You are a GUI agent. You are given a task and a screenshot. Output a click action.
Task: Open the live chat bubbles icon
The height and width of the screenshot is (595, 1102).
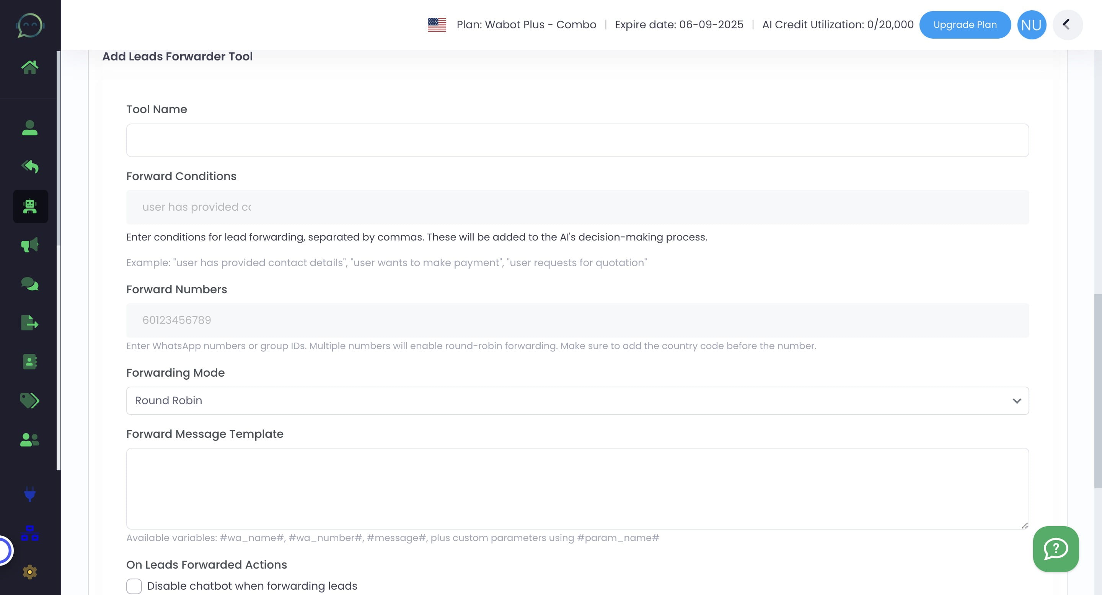(x=29, y=284)
